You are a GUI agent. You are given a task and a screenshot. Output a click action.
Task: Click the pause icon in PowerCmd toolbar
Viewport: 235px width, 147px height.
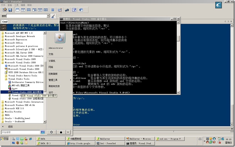tap(53, 10)
